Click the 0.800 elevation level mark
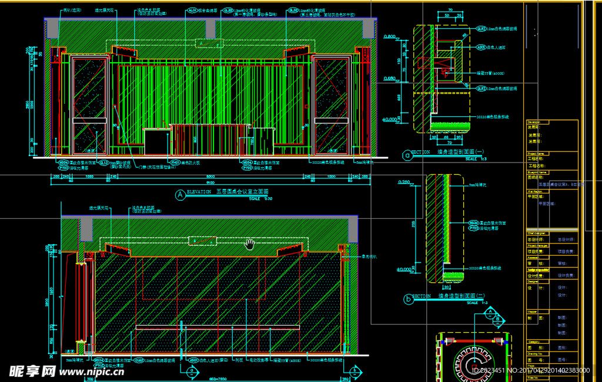This screenshot has width=602, height=382. [389, 36]
